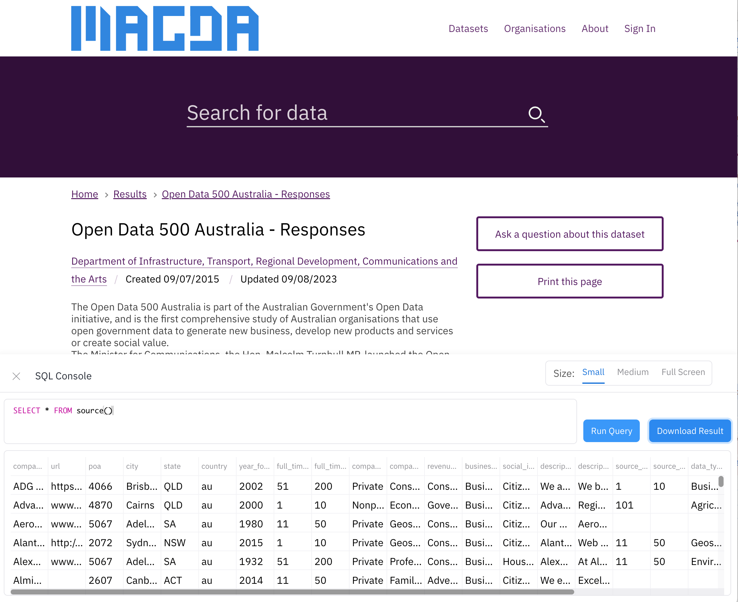
Task: Select Medium console size
Action: [633, 372]
